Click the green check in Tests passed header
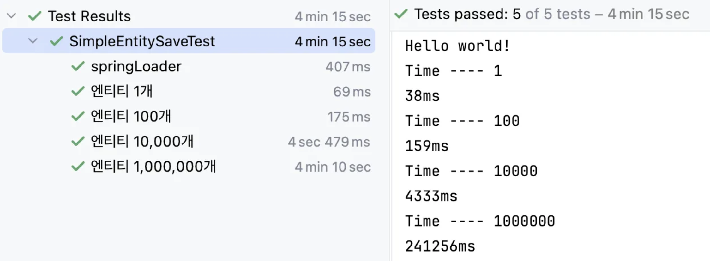The width and height of the screenshot is (710, 261). click(x=401, y=14)
